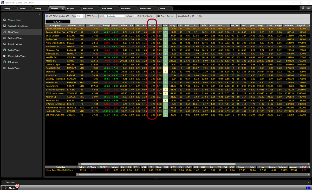
Task: Click the Metal Prds (Pipe\Fab\Misc) industry row
Action: coord(178,170)
